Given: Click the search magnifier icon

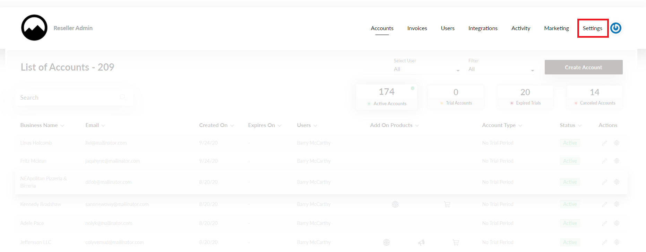Looking at the screenshot, I should (x=122, y=97).
